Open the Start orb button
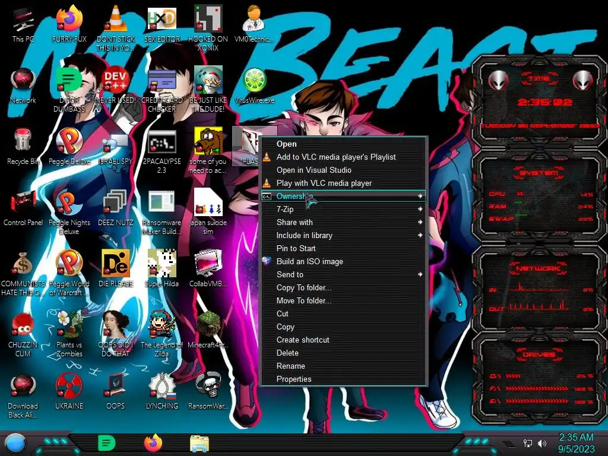 pyautogui.click(x=15, y=444)
